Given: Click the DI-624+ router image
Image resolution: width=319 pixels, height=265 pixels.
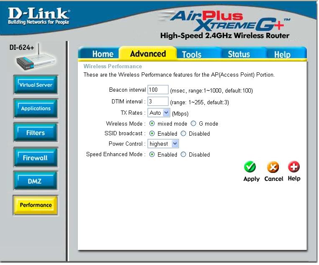Looking at the screenshot, I should (36, 57).
